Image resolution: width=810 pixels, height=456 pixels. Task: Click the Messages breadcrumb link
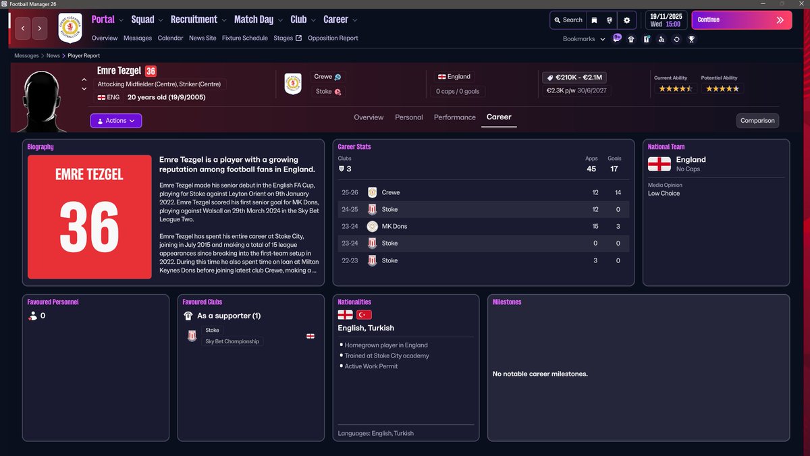(x=26, y=56)
